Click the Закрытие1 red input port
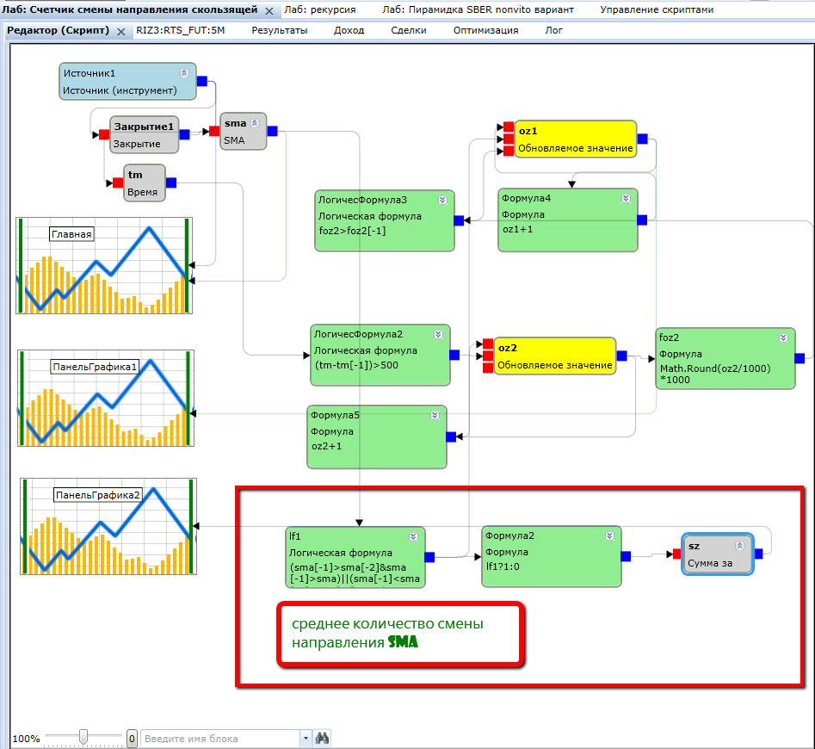 click(104, 134)
